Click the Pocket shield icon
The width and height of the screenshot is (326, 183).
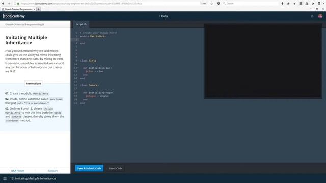click(219, 4)
